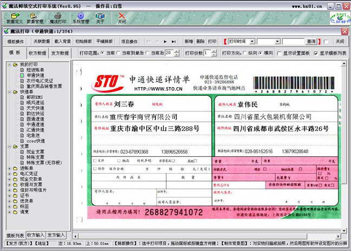Viewport: 351px width, 251px height.
Task: Switch to 收方数据 tab
Action: pyautogui.click(x=37, y=53)
